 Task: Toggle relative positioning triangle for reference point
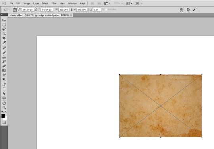point(36,10)
